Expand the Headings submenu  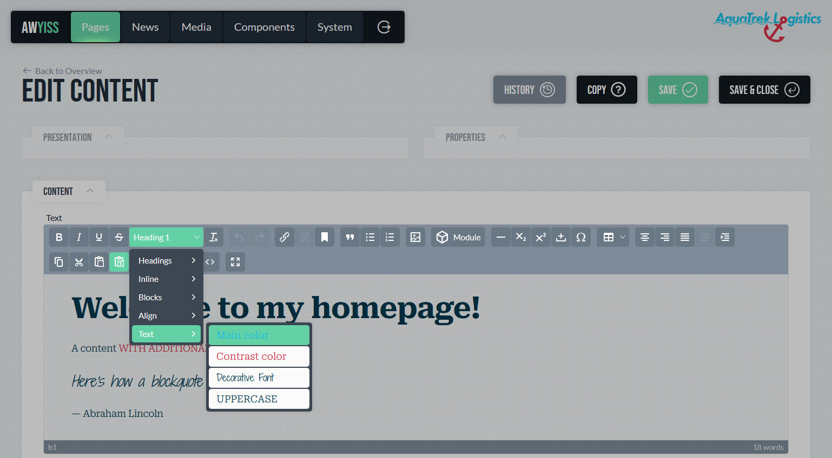pyautogui.click(x=166, y=260)
